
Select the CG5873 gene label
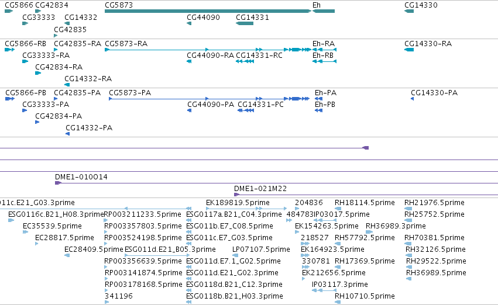coord(119,5)
